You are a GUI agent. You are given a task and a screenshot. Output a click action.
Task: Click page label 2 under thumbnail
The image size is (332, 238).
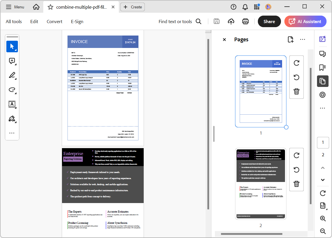261,226
